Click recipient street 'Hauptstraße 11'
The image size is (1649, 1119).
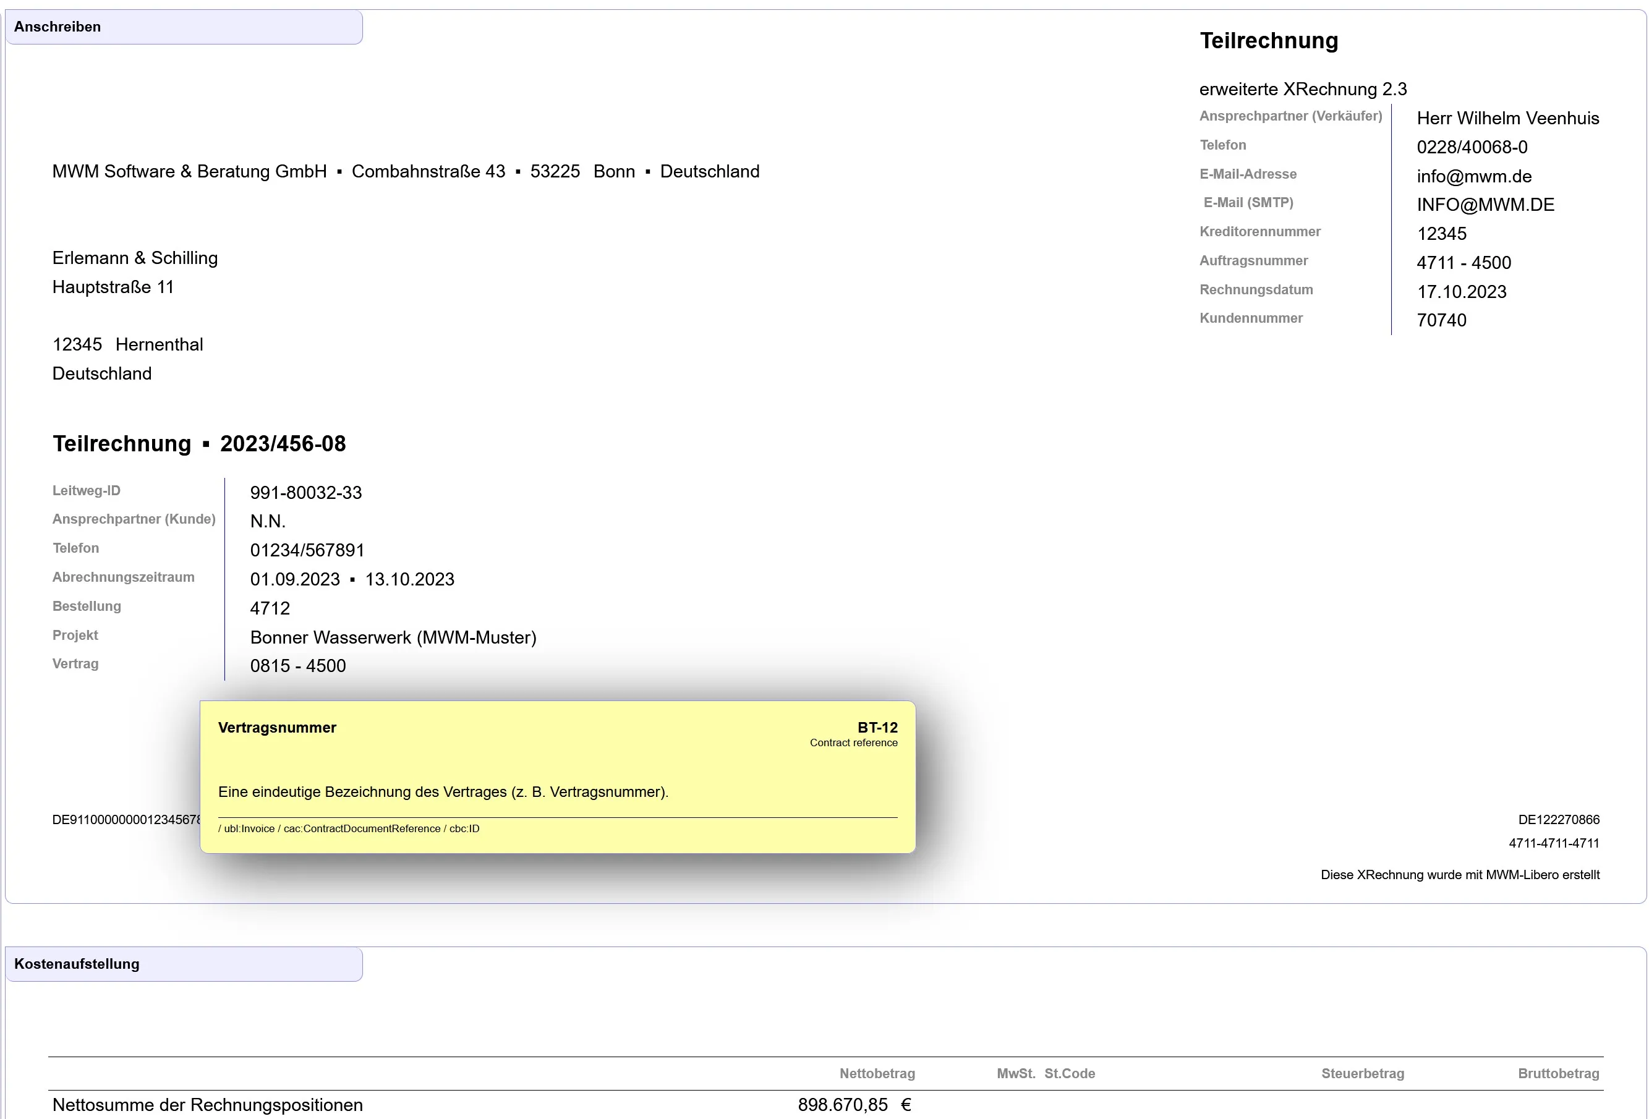113,287
